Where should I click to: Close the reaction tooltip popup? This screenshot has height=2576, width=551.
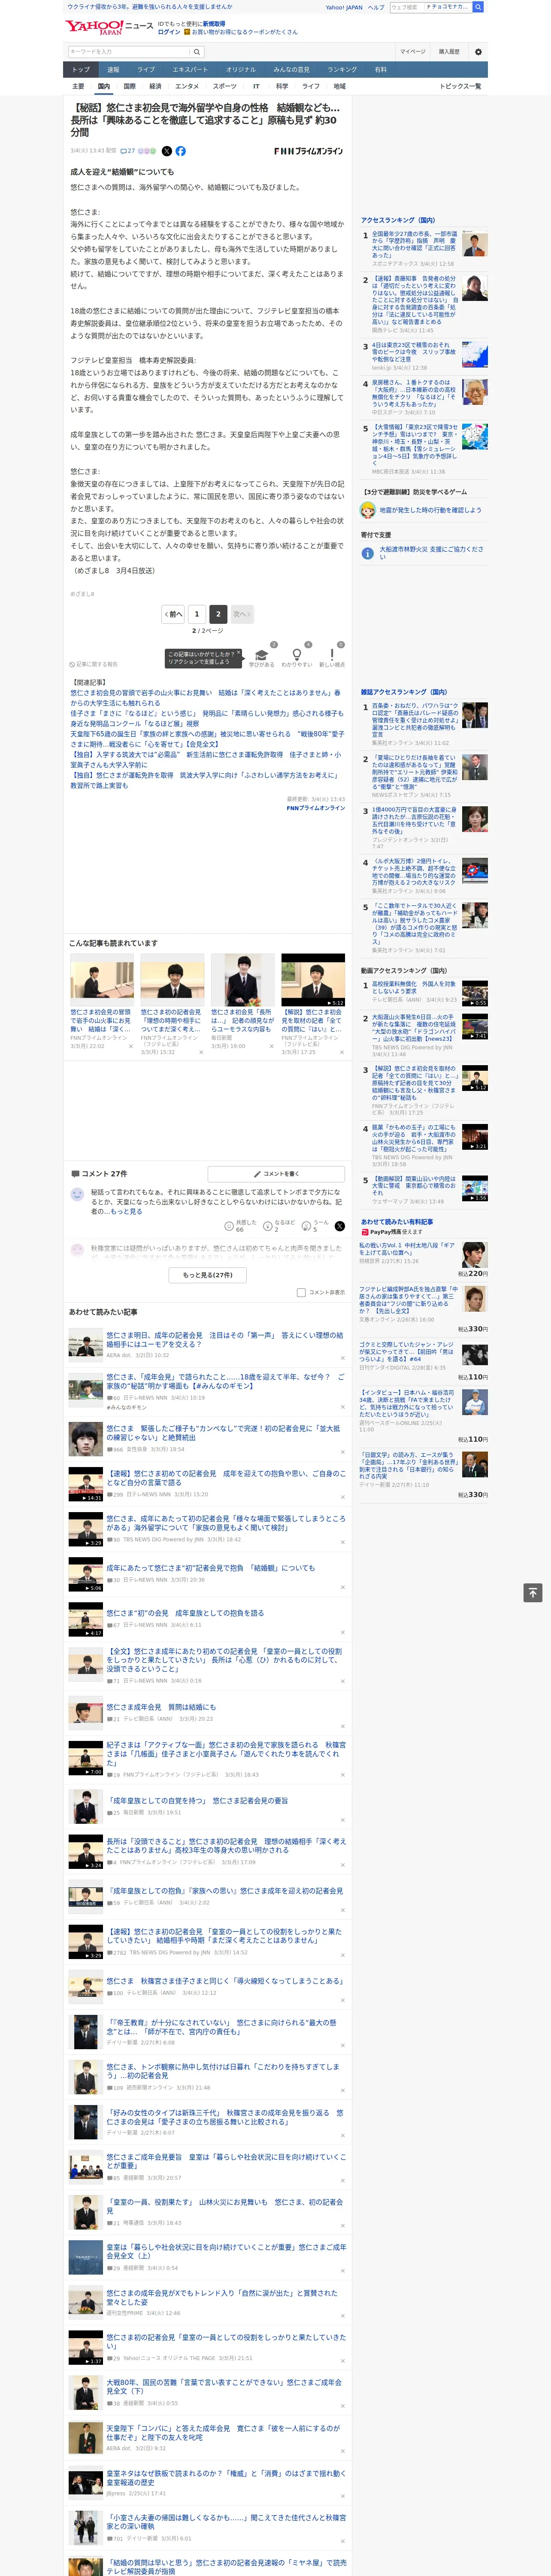coord(238,654)
